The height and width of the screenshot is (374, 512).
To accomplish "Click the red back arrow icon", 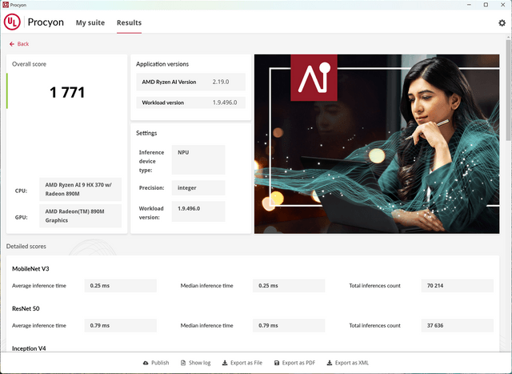I will (12, 44).
